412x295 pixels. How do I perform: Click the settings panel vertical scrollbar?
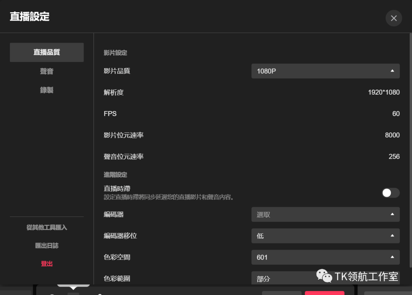410,153
